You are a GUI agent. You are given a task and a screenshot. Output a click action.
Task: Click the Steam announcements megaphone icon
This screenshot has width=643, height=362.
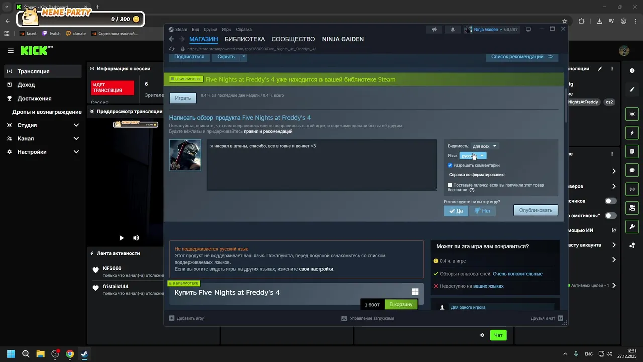pos(434,29)
